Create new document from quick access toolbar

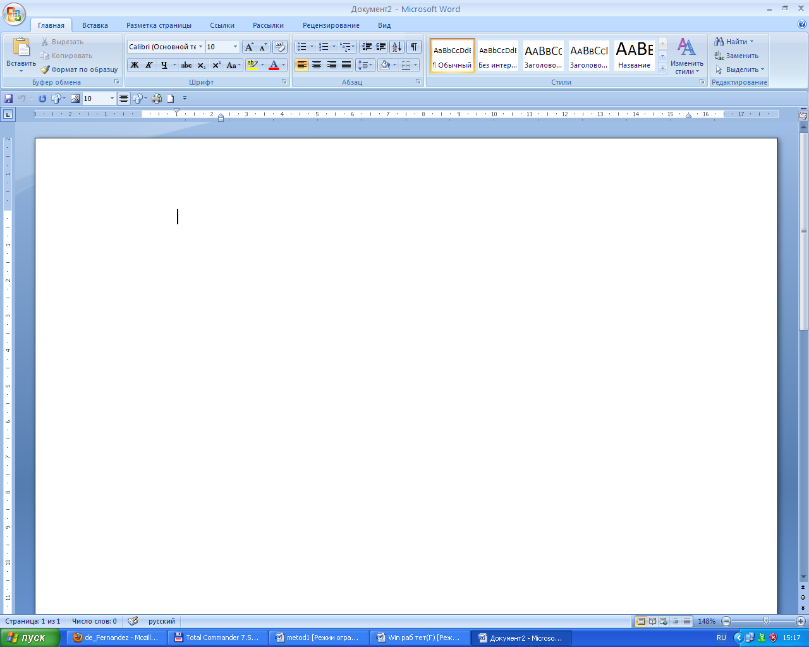pos(170,99)
